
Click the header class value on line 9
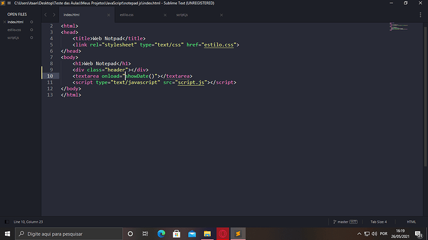point(116,69)
